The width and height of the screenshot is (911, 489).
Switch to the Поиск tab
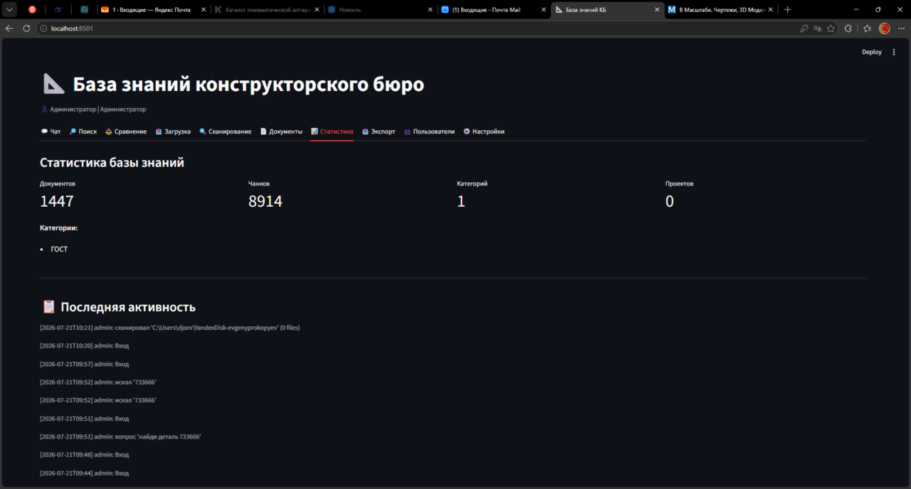click(x=83, y=131)
